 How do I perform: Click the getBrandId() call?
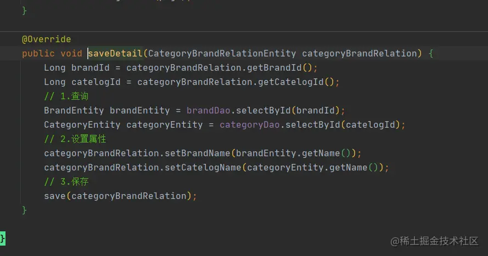[x=279, y=68]
